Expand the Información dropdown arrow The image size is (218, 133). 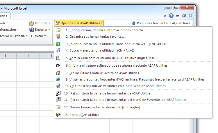[18, 30]
